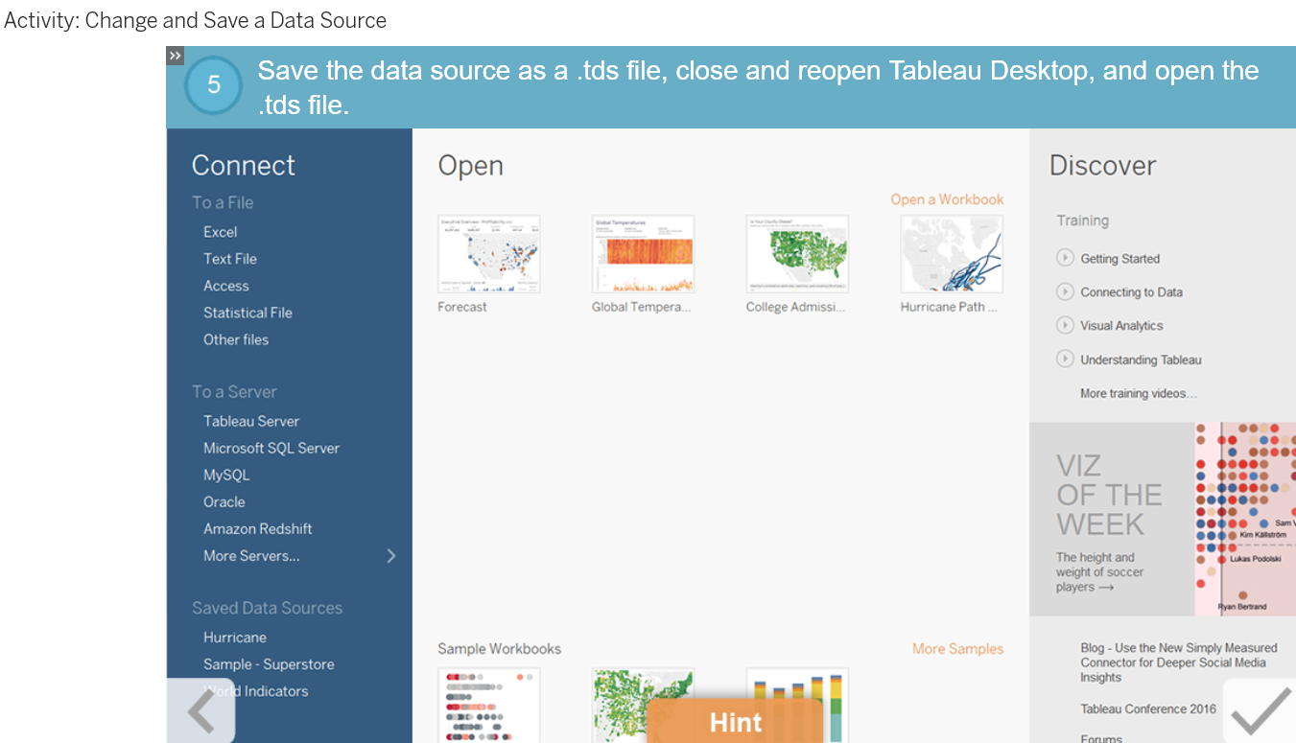Connect to an Access file
This screenshot has width=1296, height=743.
pyautogui.click(x=226, y=286)
